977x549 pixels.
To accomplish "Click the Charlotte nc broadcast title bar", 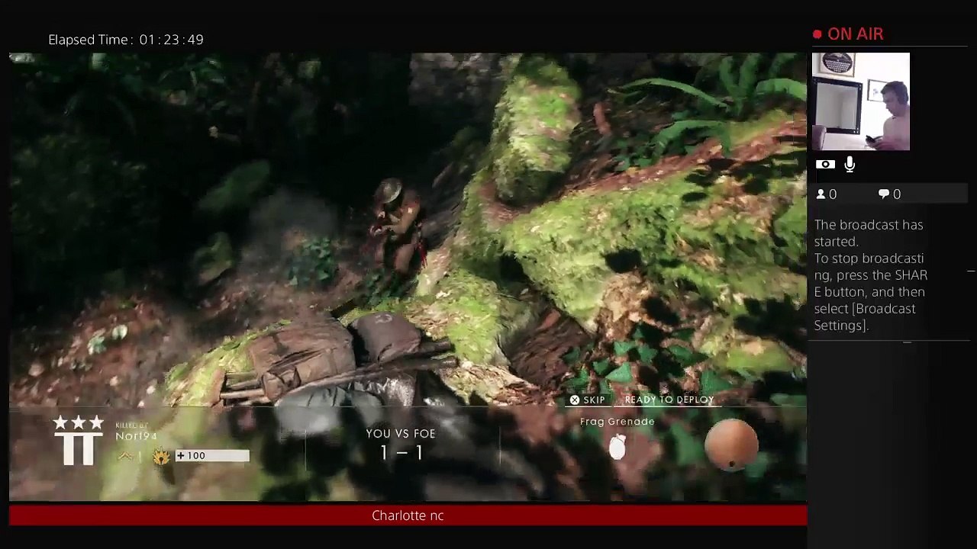I will pos(408,515).
